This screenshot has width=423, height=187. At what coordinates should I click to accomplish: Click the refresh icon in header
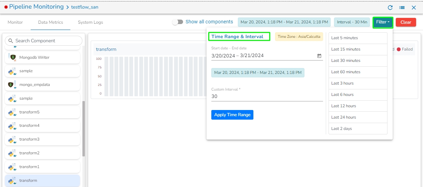point(390,7)
